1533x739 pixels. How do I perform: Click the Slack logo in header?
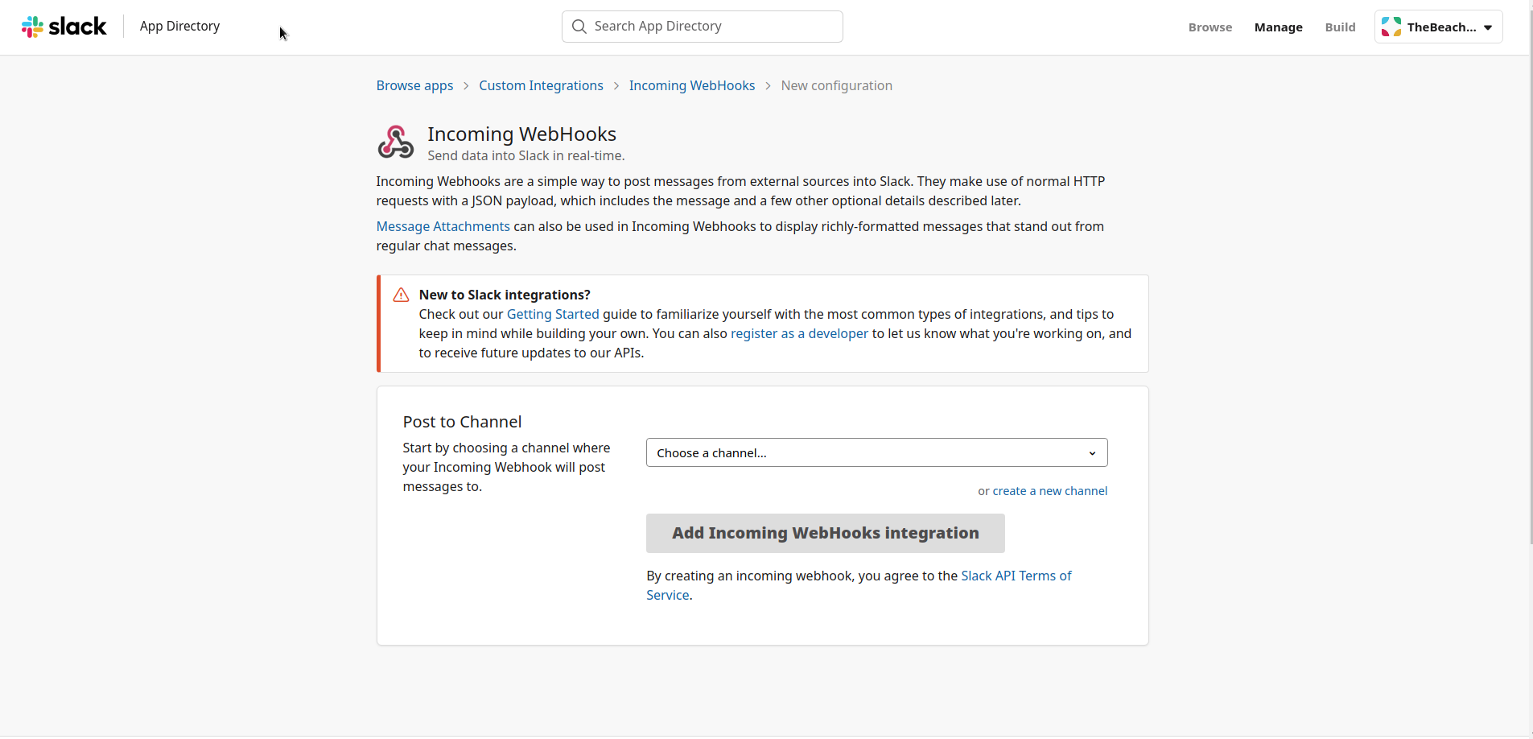pos(64,27)
